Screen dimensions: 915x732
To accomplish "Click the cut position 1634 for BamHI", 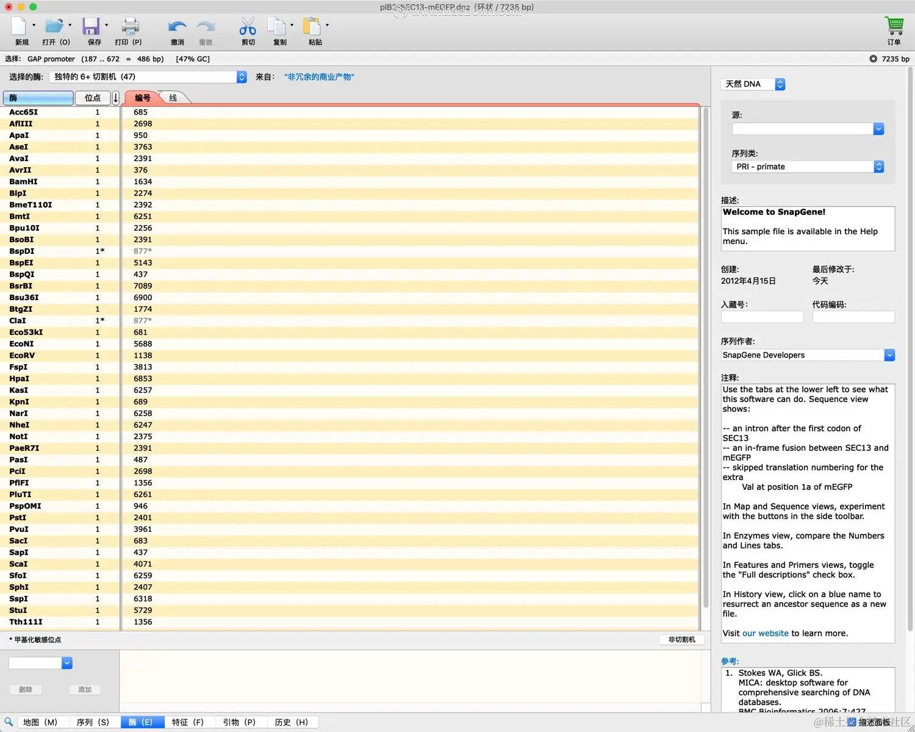I will tap(143, 182).
